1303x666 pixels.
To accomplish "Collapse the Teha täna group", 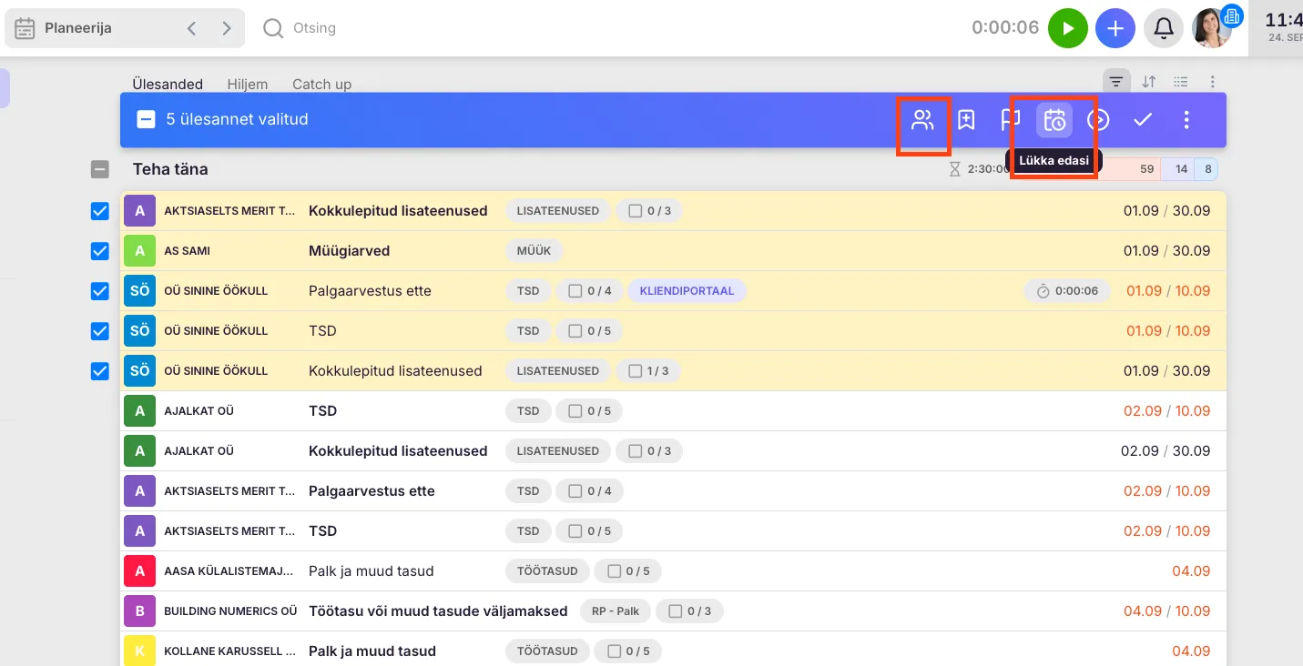I will [100, 169].
